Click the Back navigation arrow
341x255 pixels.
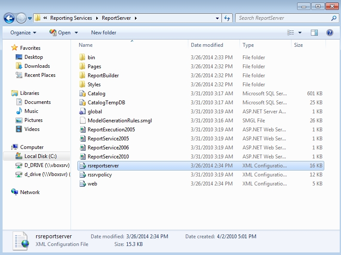(x=9, y=18)
